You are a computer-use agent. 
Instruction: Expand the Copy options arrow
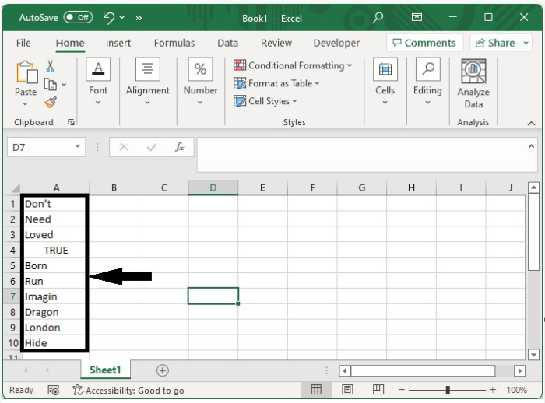(64, 85)
